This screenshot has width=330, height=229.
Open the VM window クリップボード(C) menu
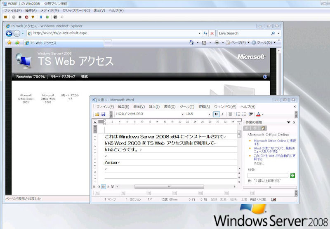tap(76, 10)
